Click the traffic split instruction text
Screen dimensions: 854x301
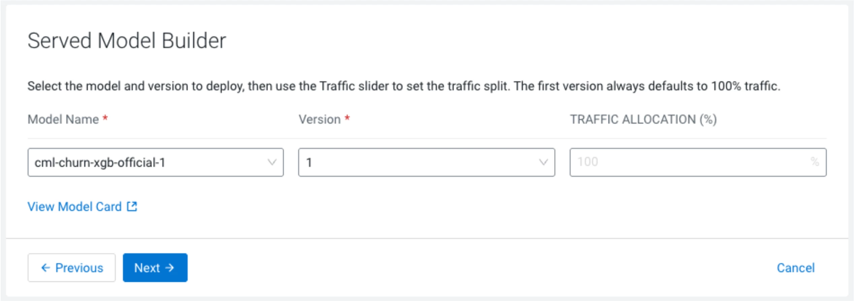tap(404, 86)
